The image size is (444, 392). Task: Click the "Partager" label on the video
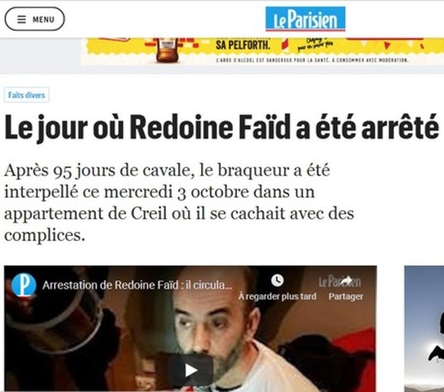click(346, 296)
